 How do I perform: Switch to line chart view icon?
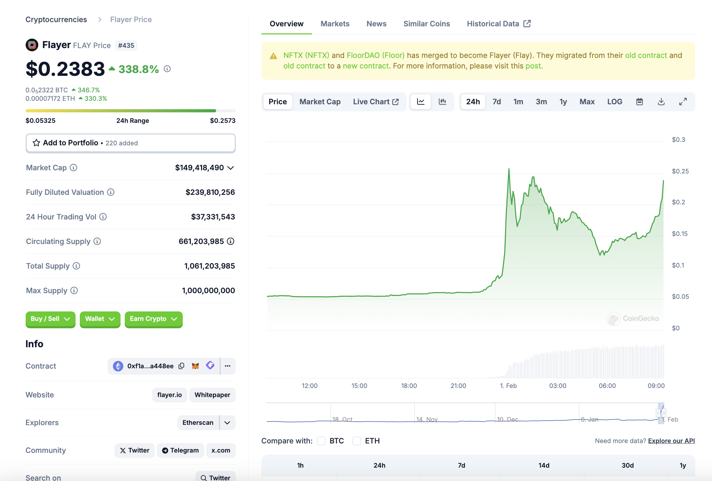[x=421, y=102]
